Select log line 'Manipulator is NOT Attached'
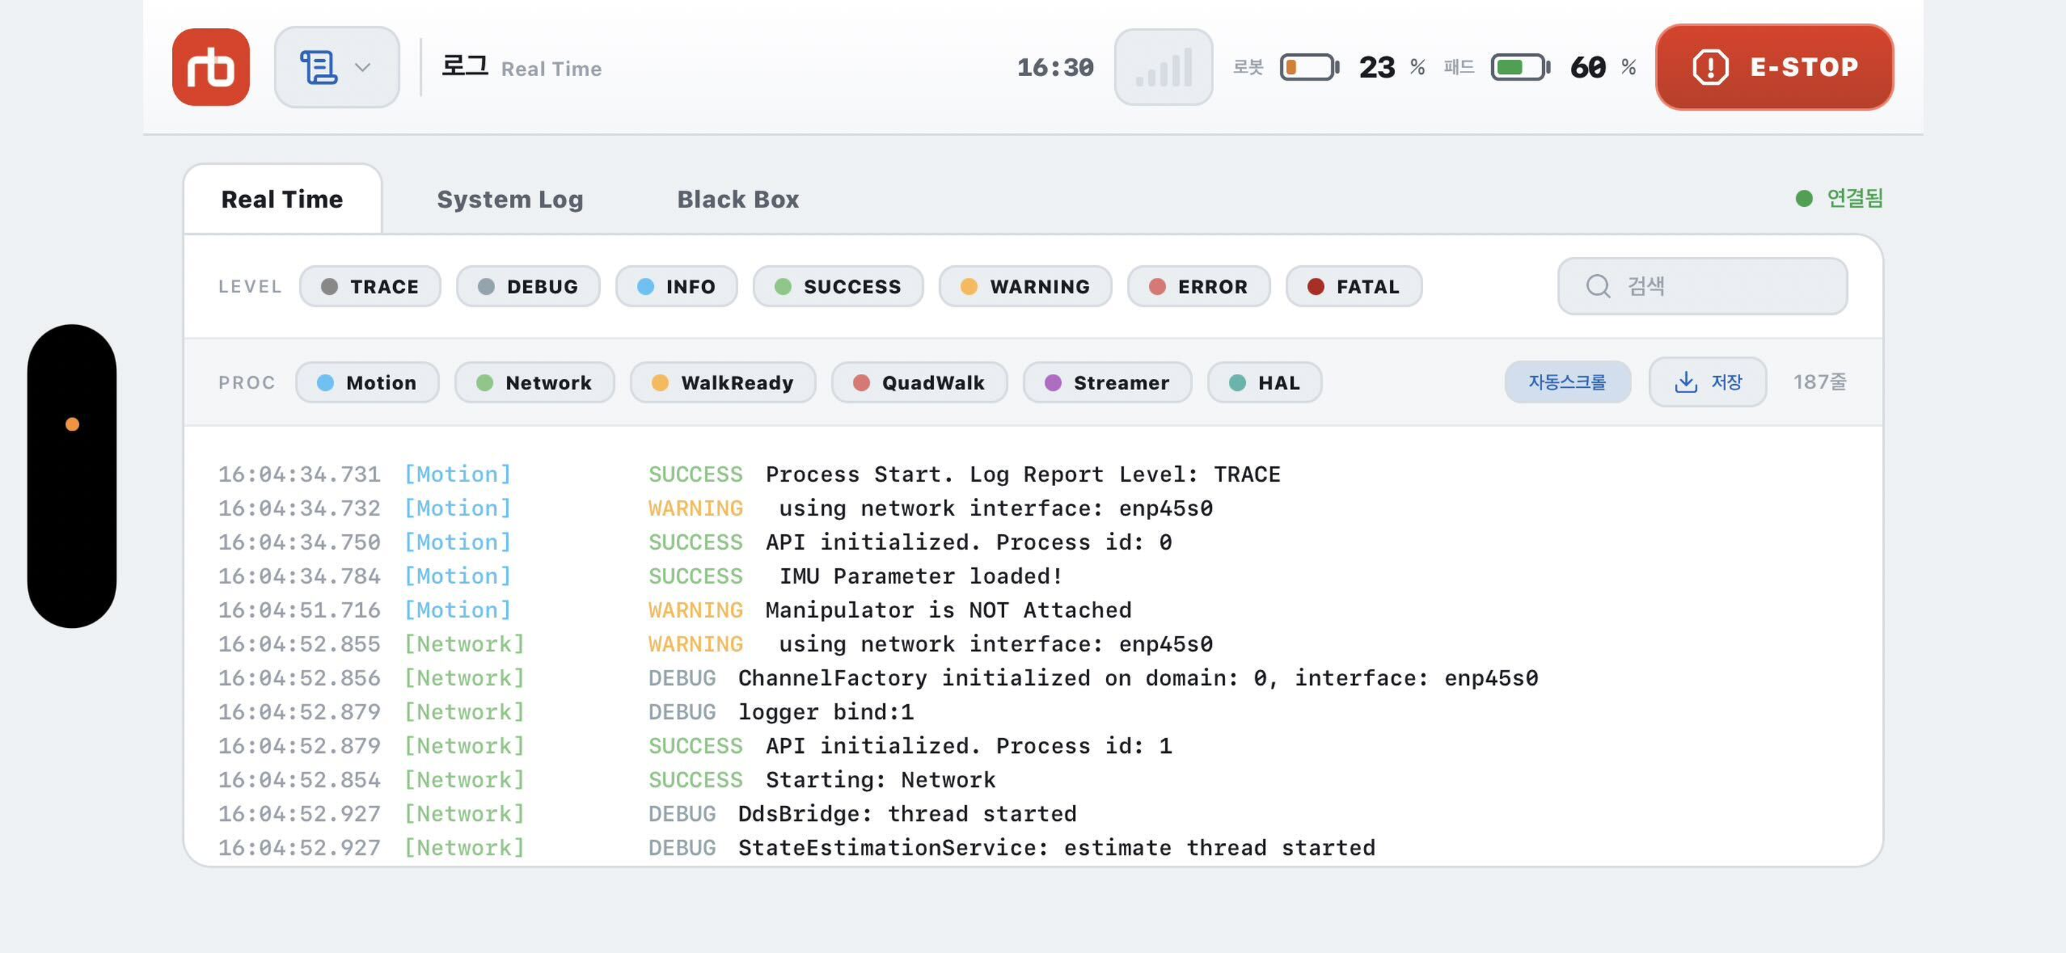 [948, 610]
